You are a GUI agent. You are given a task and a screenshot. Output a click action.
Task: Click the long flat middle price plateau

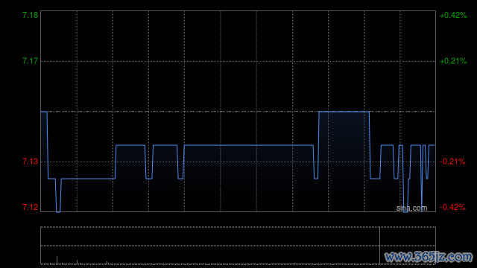(x=249, y=146)
